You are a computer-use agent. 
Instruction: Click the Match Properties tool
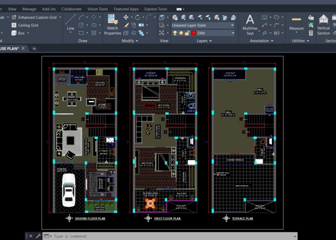point(113,25)
